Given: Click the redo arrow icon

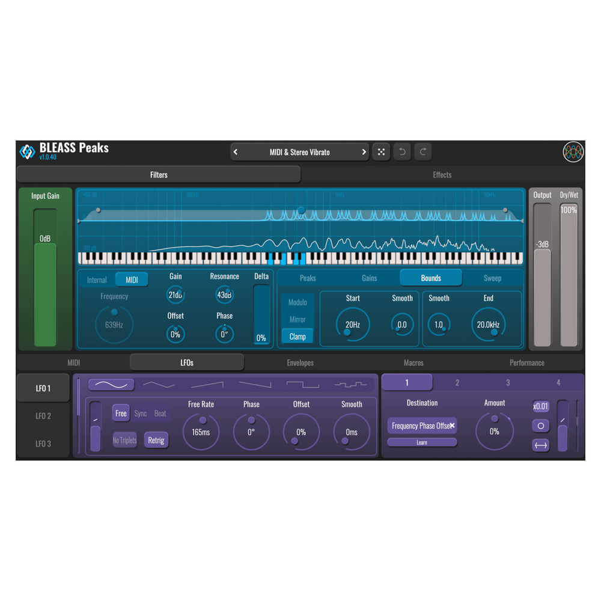Looking at the screenshot, I should click(x=423, y=152).
